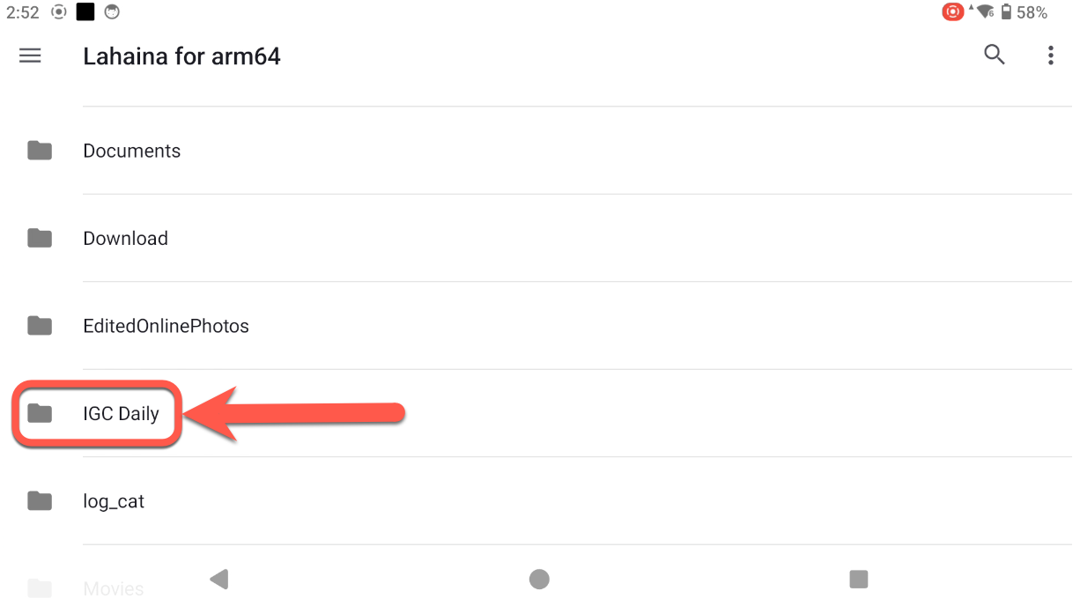Open the three-dot overflow menu

click(x=1050, y=56)
